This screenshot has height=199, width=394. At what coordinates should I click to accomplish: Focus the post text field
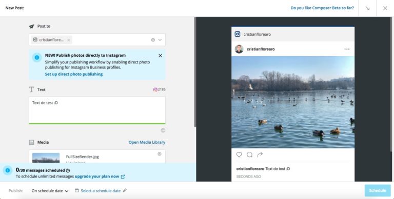coord(97,110)
